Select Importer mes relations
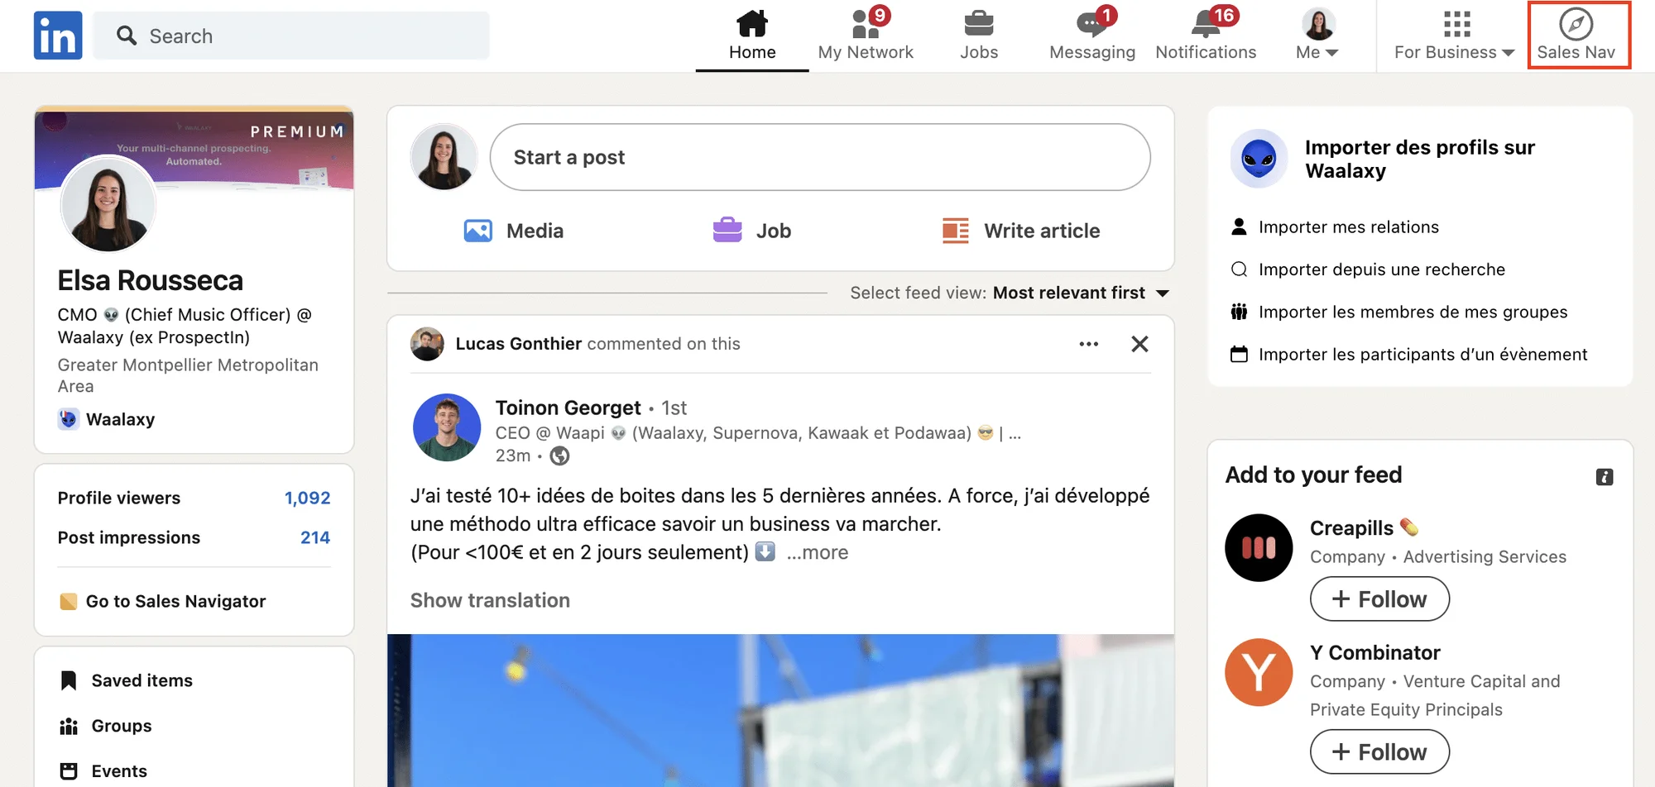Screen dimensions: 1655x787 1348,227
